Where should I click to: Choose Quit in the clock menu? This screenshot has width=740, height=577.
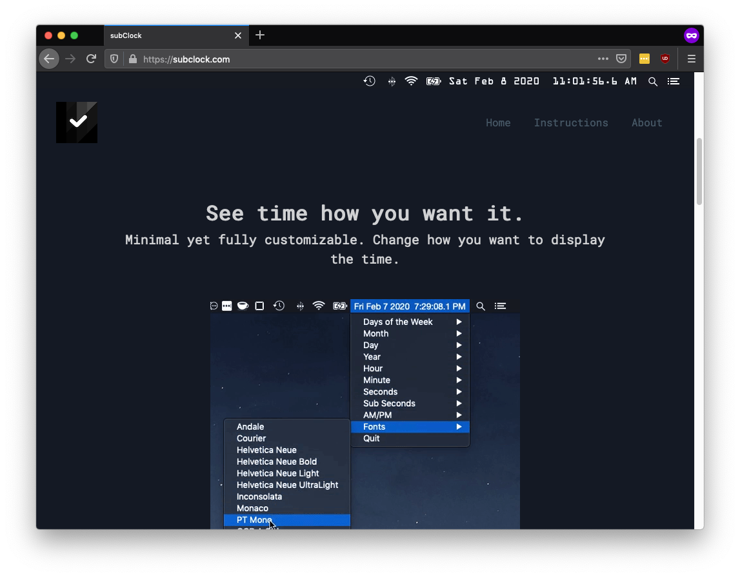tap(410, 438)
